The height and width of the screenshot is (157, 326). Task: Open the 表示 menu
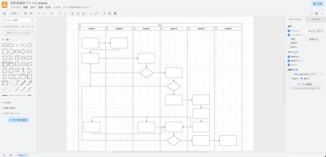point(33,7)
